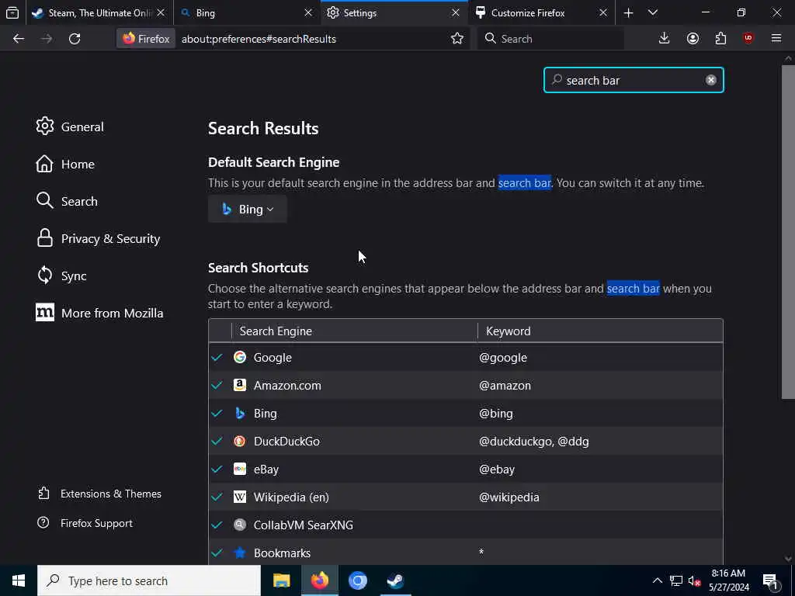Close the Customize Firefox tab

point(602,12)
